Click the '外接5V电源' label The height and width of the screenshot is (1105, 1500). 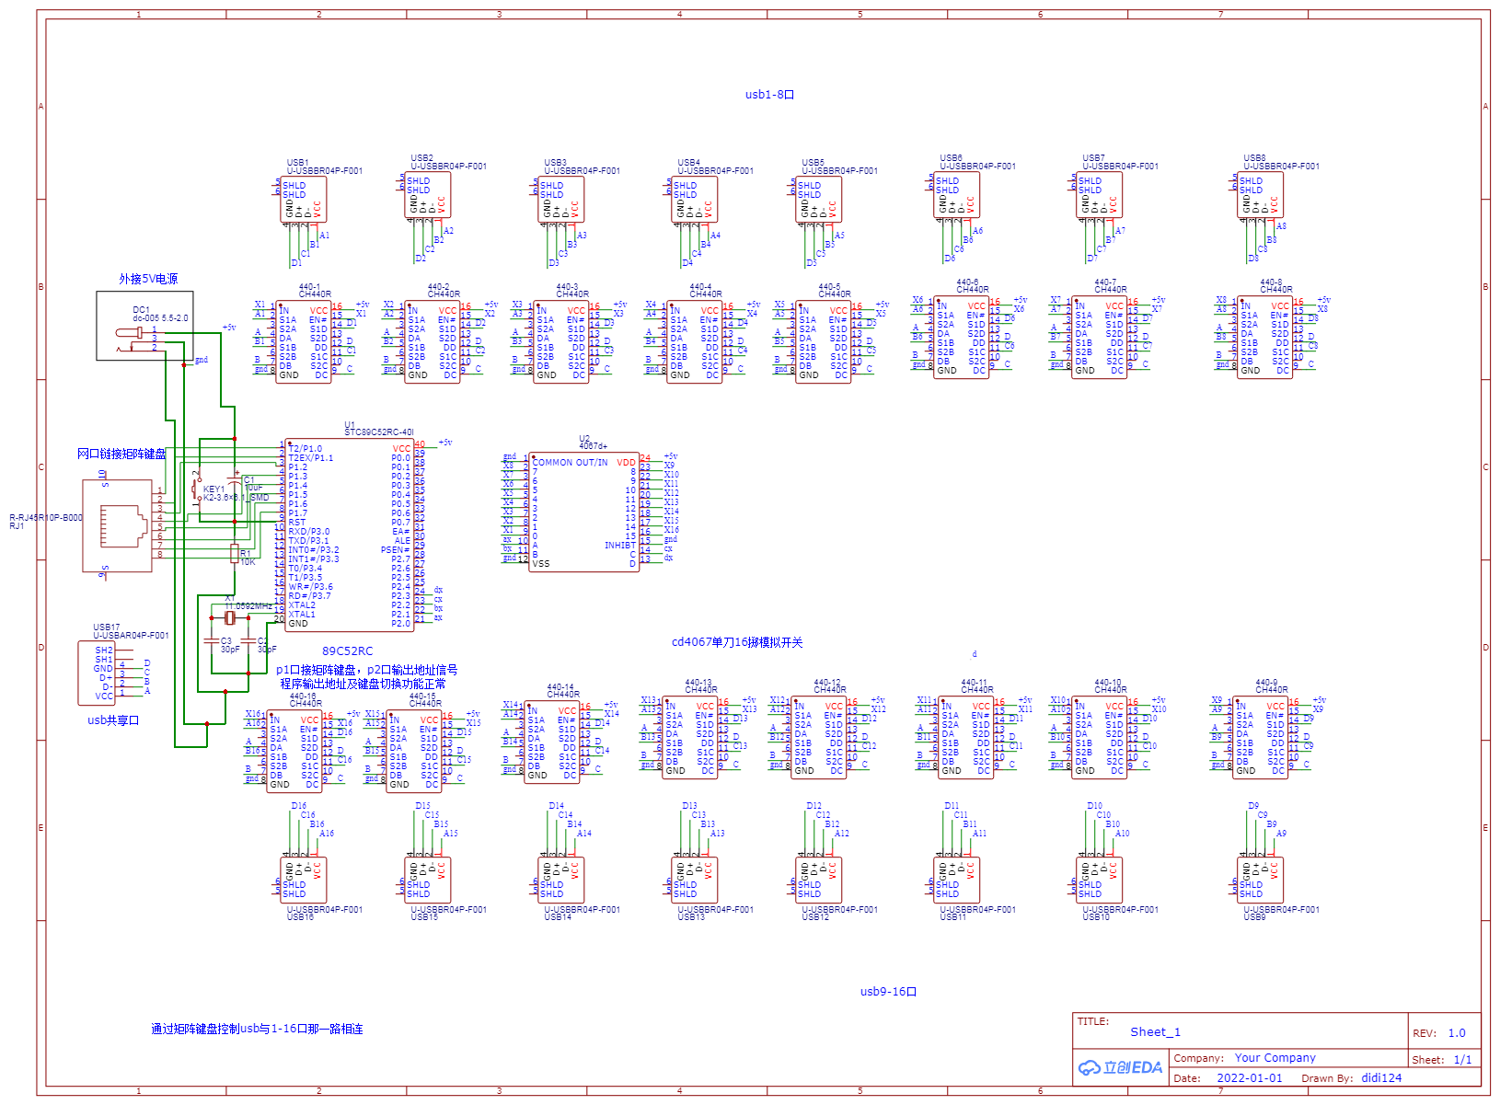pyautogui.click(x=148, y=279)
